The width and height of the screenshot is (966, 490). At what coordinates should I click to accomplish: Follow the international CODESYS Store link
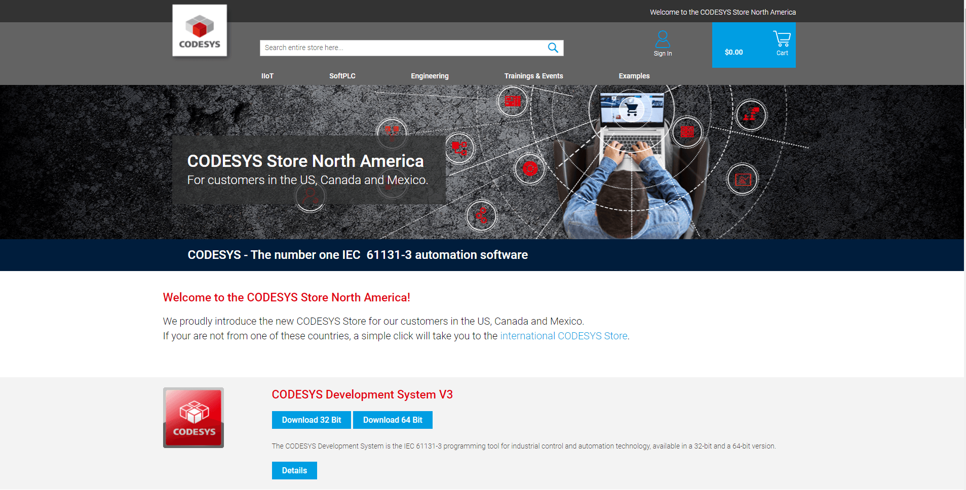click(564, 336)
